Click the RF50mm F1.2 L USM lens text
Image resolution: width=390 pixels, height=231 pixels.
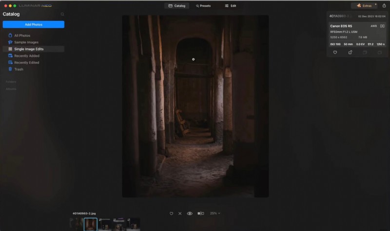[x=344, y=32]
